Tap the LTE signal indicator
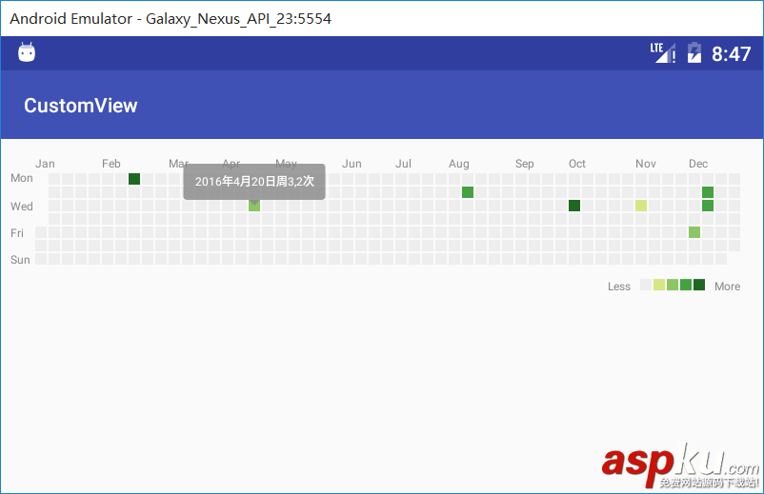Screen dimensions: 764x494 coord(663,53)
